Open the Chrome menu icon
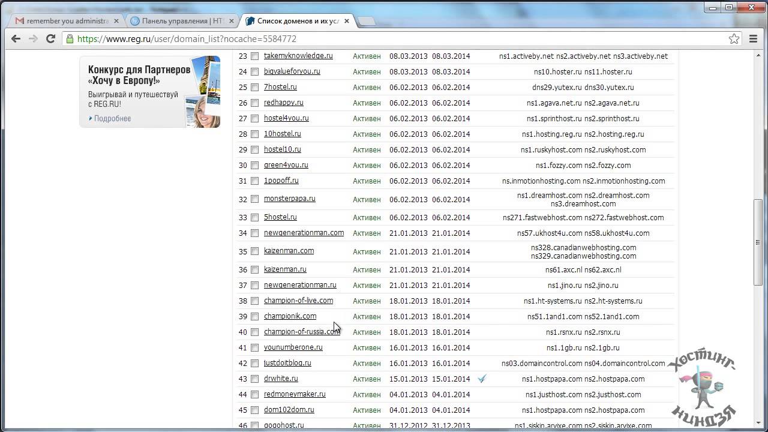 click(x=754, y=38)
